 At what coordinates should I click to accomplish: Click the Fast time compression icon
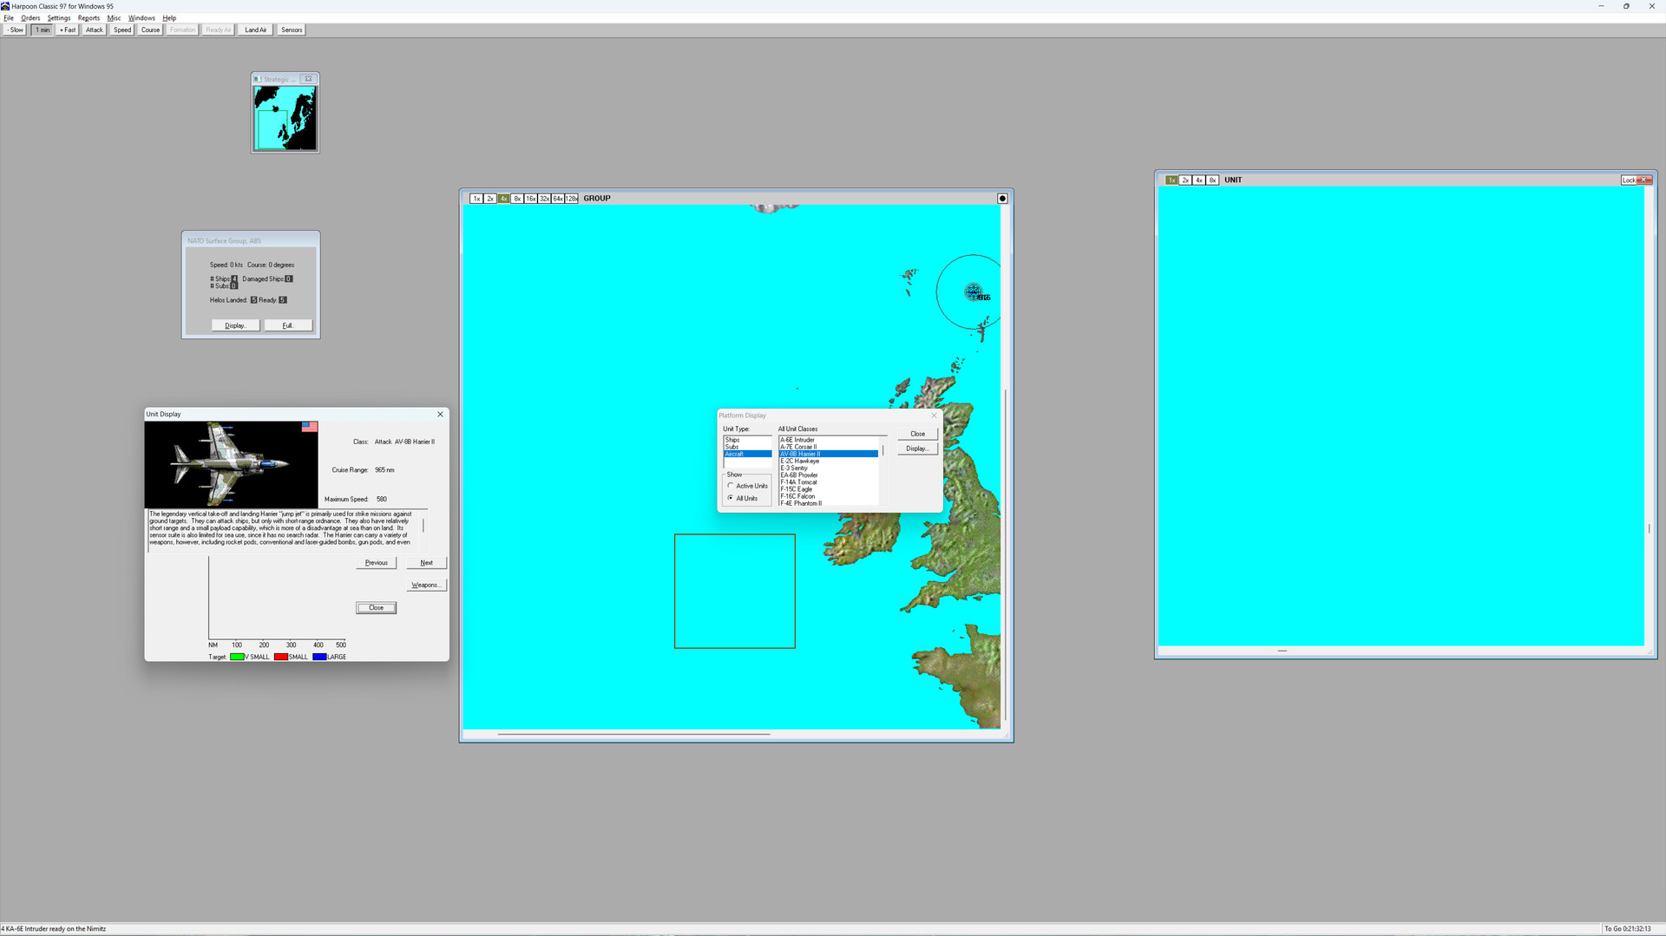point(67,29)
